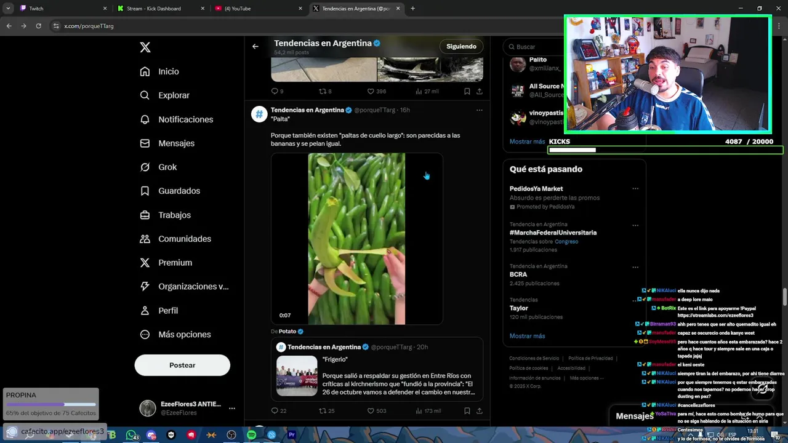Viewport: 788px width, 443px height.
Task: Open a new browser tab
Action: click(412, 9)
